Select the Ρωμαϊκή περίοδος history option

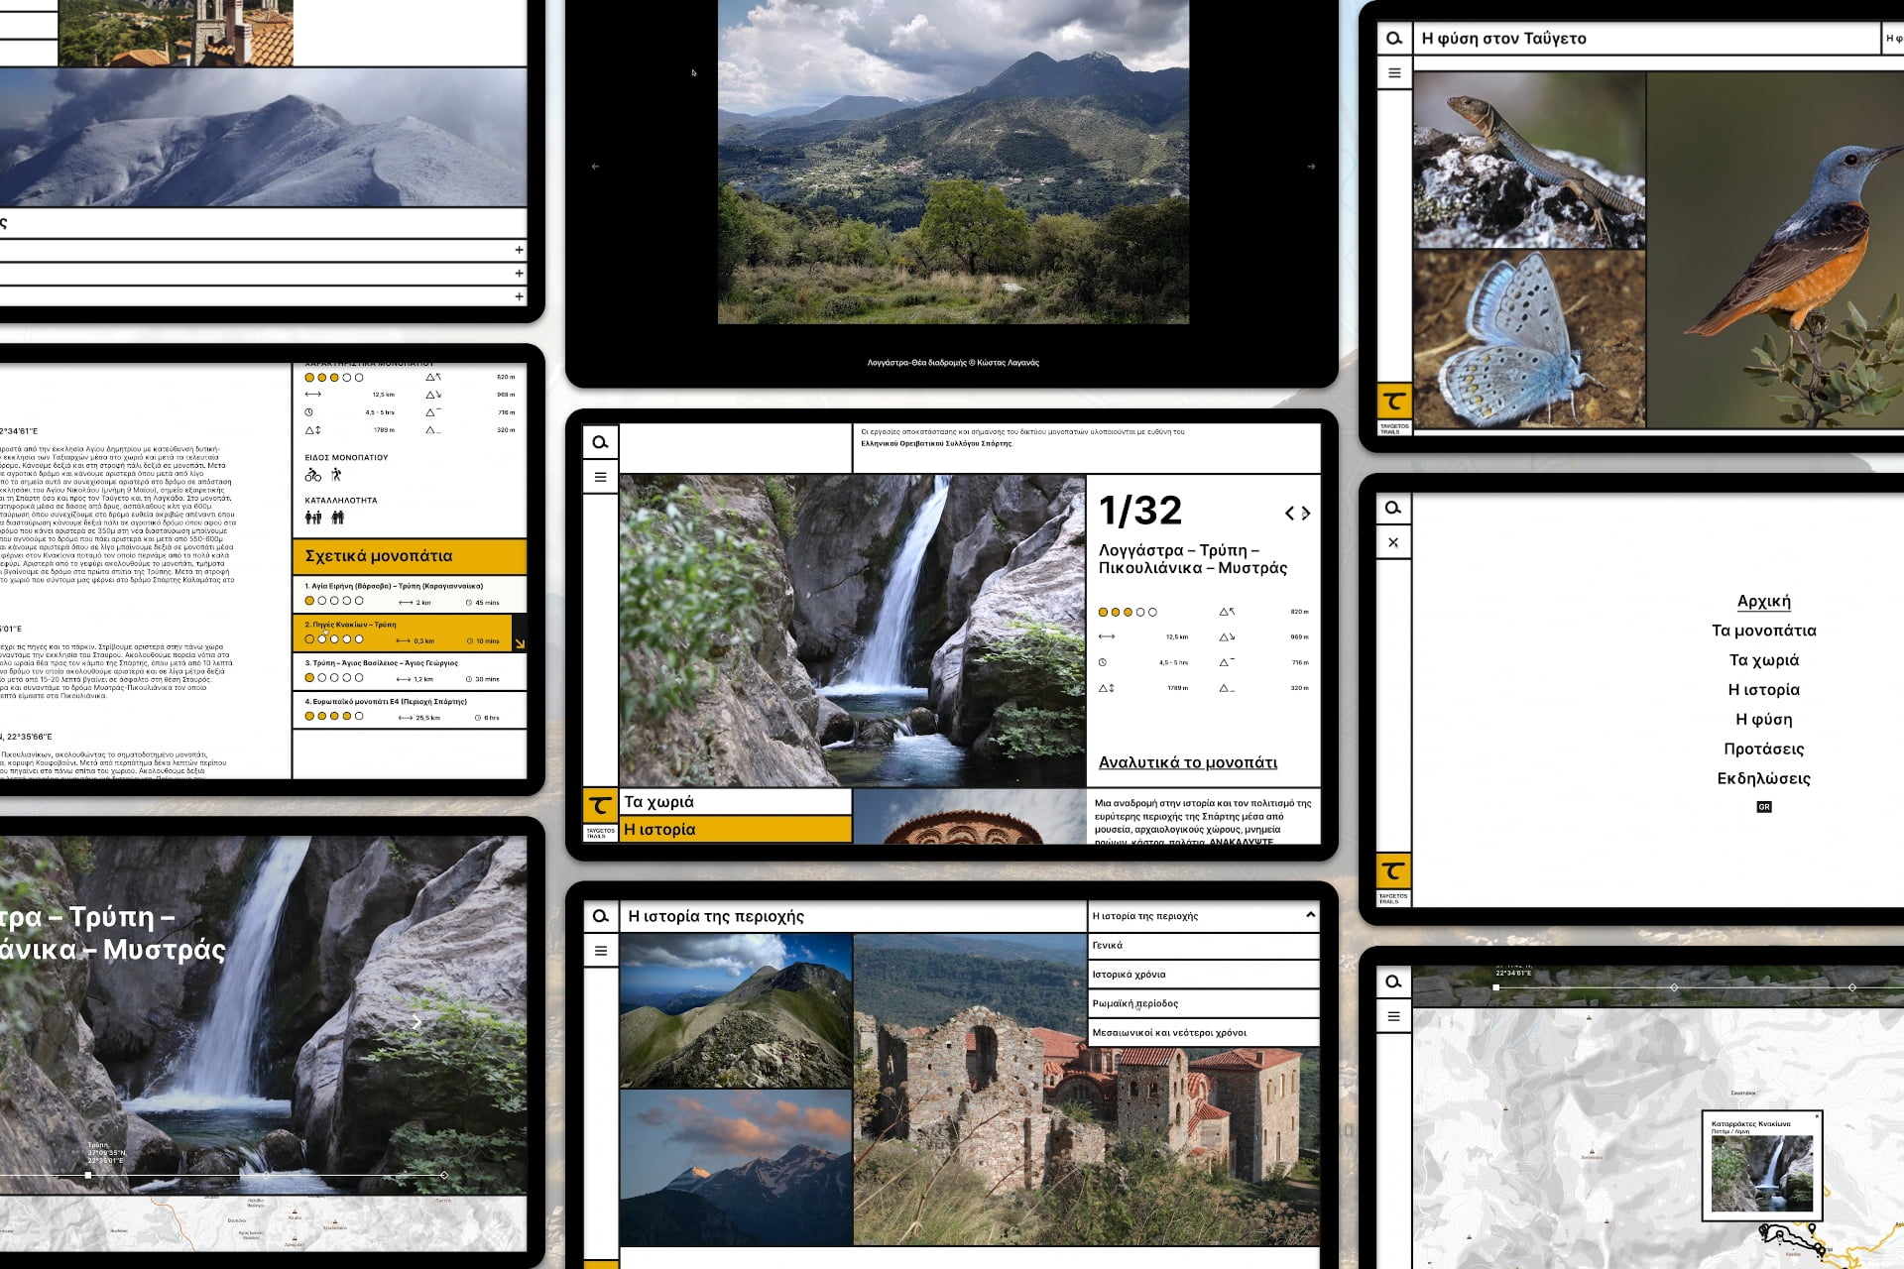pyautogui.click(x=1134, y=1003)
